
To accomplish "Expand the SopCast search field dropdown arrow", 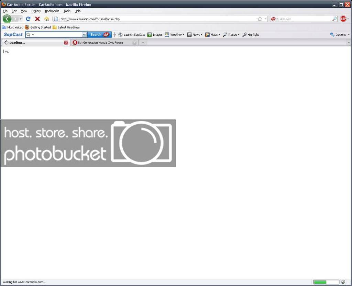I will tap(84, 35).
